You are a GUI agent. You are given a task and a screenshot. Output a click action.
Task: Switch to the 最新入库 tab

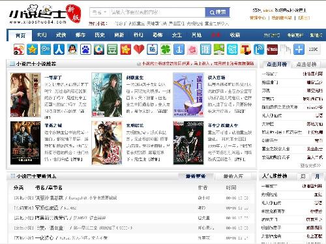point(233,176)
